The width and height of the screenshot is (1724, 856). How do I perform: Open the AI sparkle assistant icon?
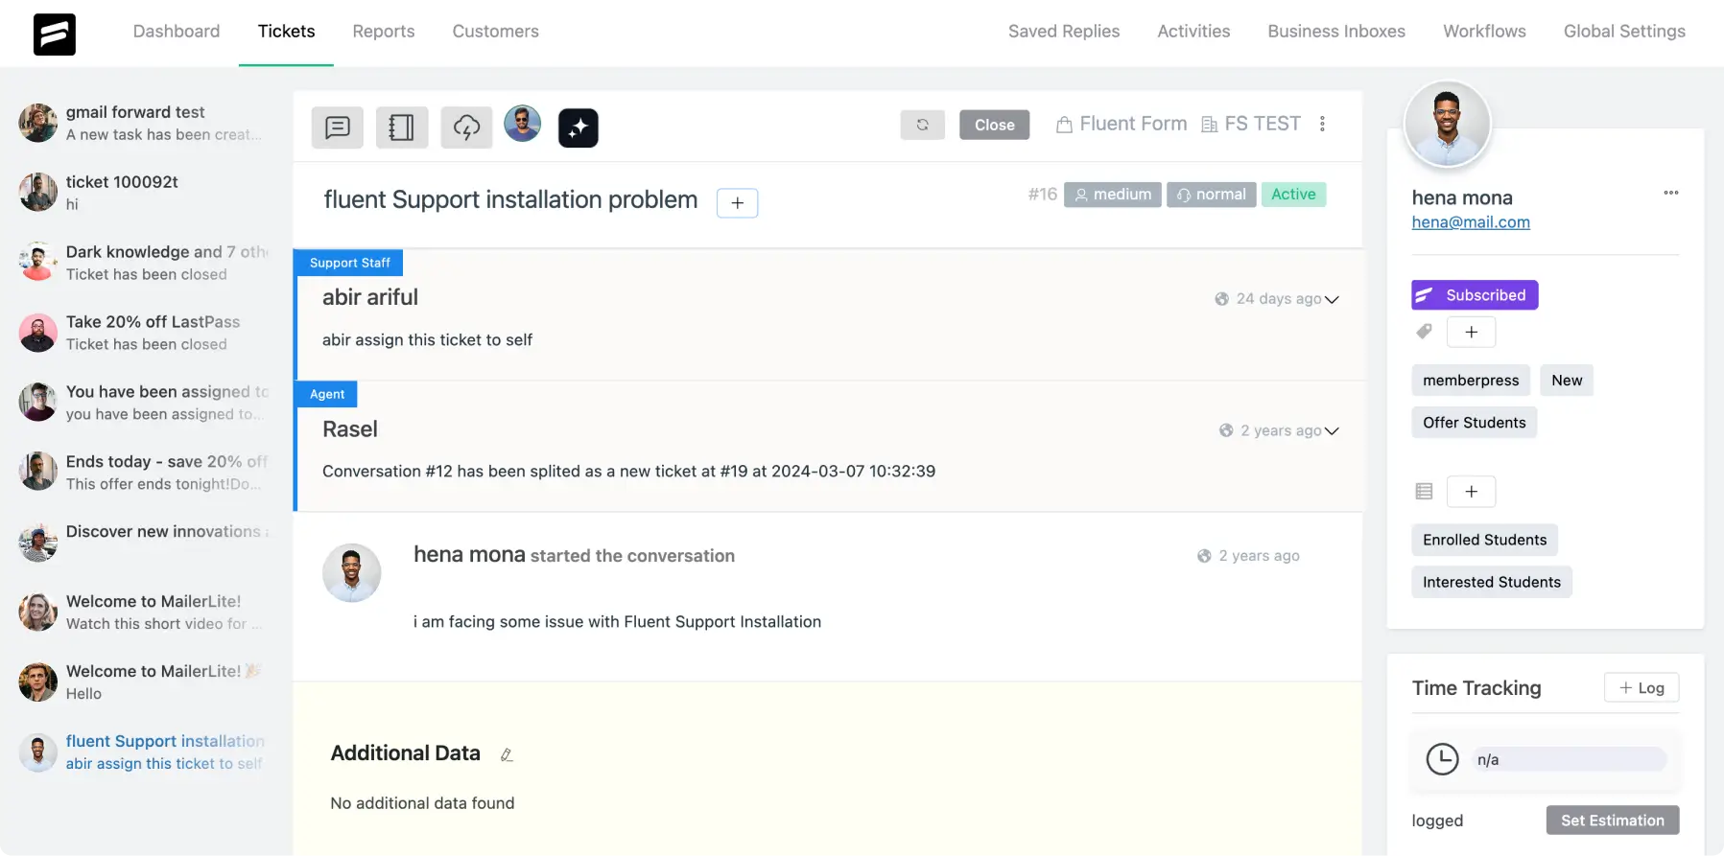pos(579,127)
